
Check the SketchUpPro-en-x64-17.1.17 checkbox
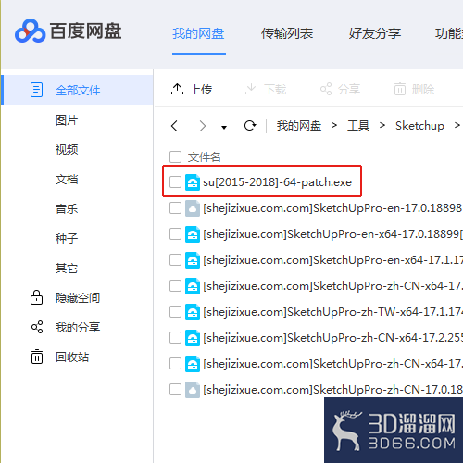(175, 260)
